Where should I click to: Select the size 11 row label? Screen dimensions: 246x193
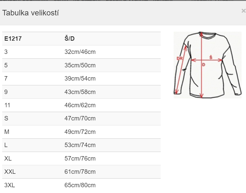coord(7,105)
